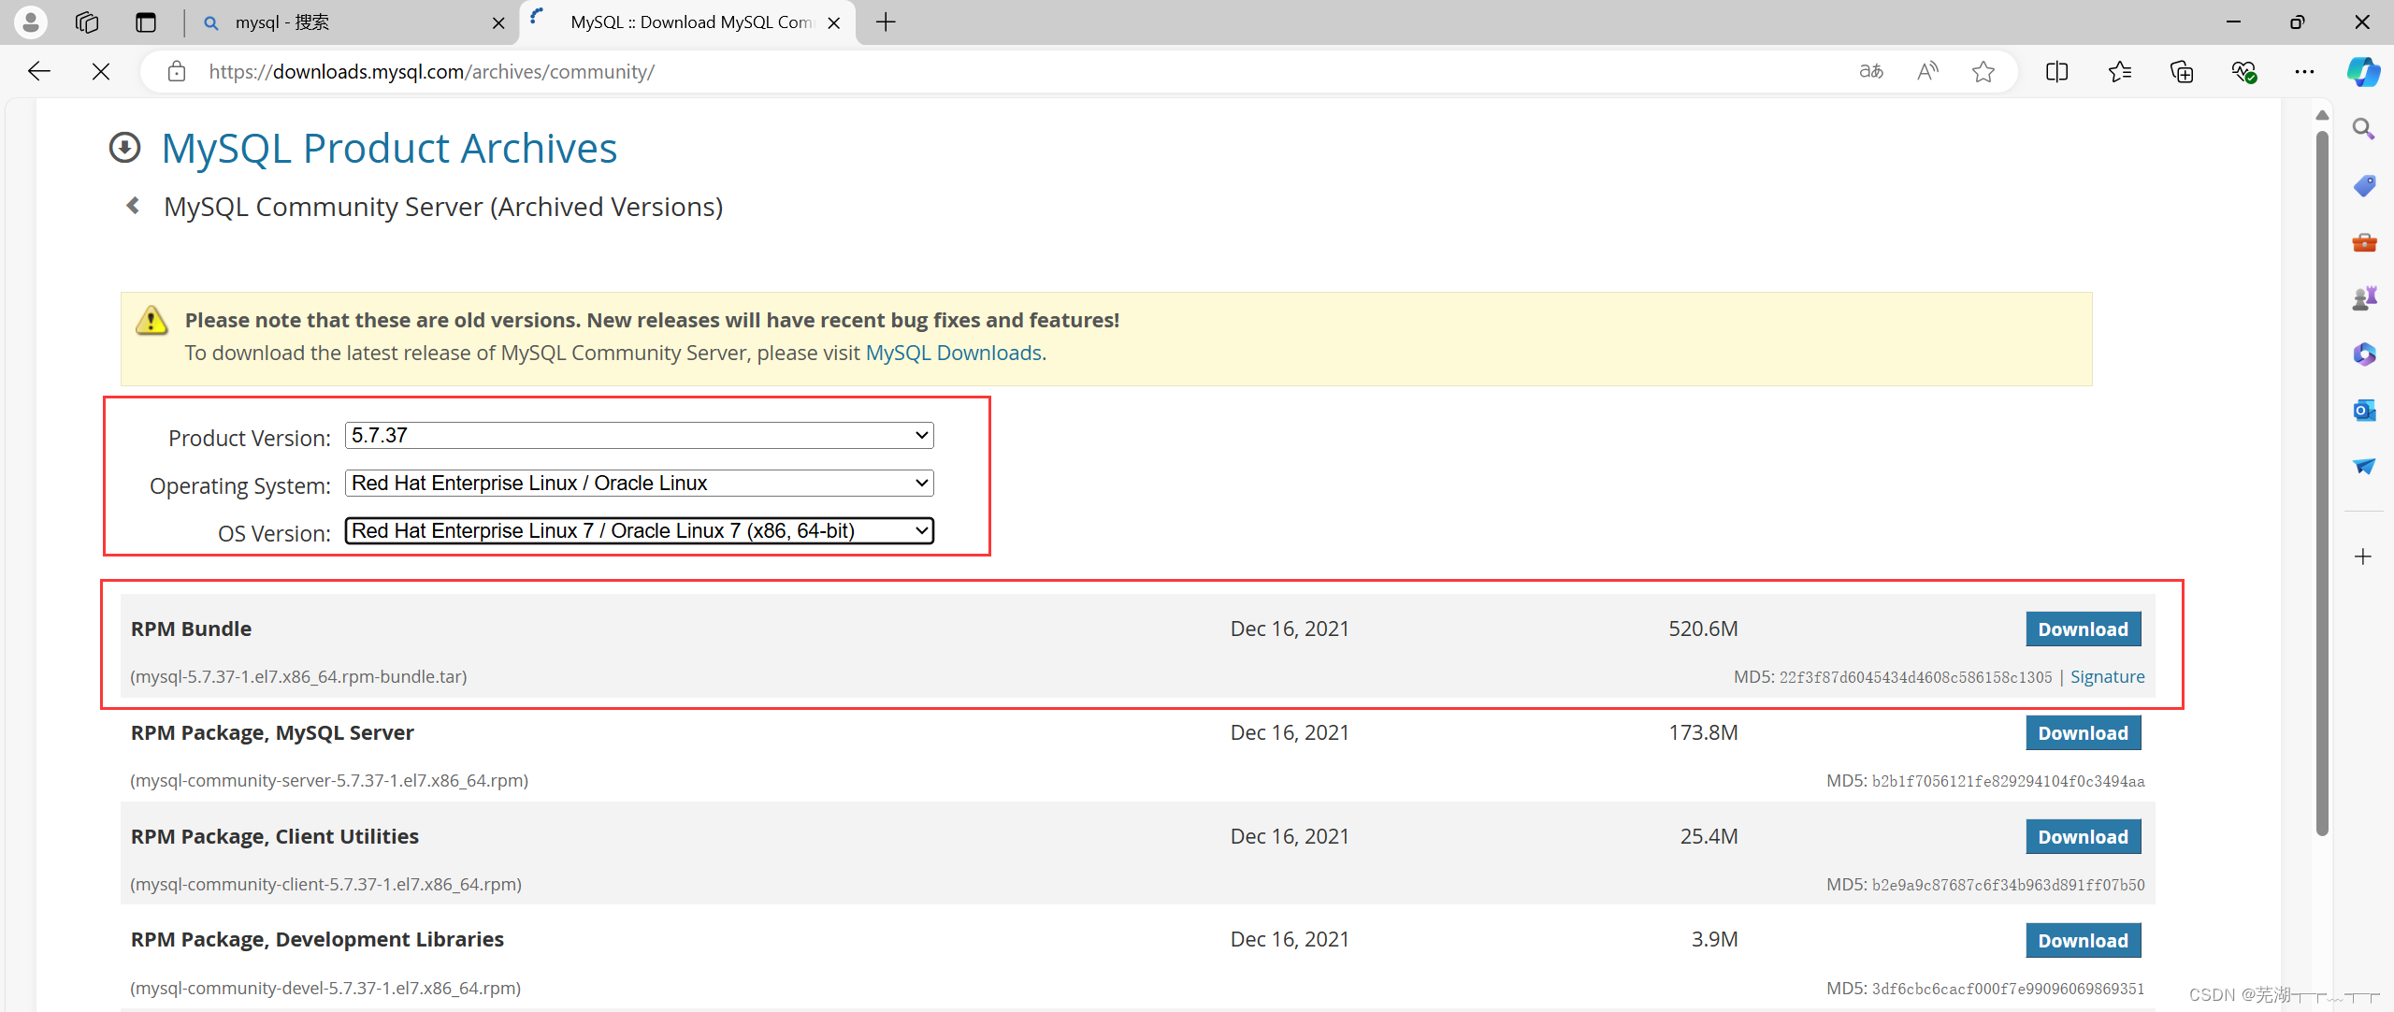Open the tab actions menu icon
Viewport: 2394px width, 1012px height.
tap(146, 22)
